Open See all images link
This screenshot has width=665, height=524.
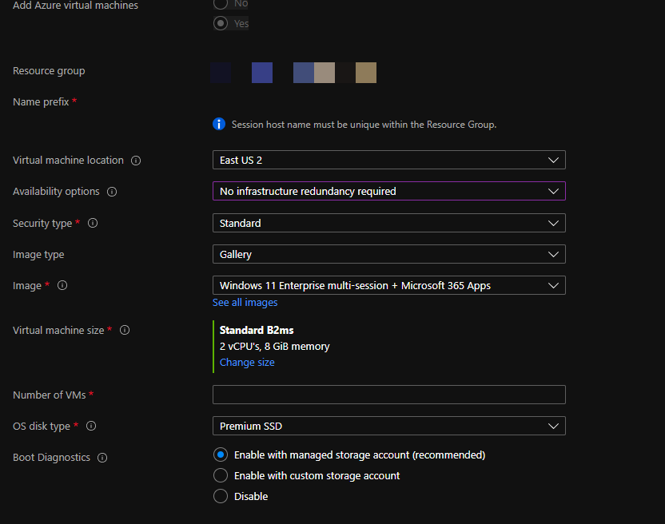point(245,302)
